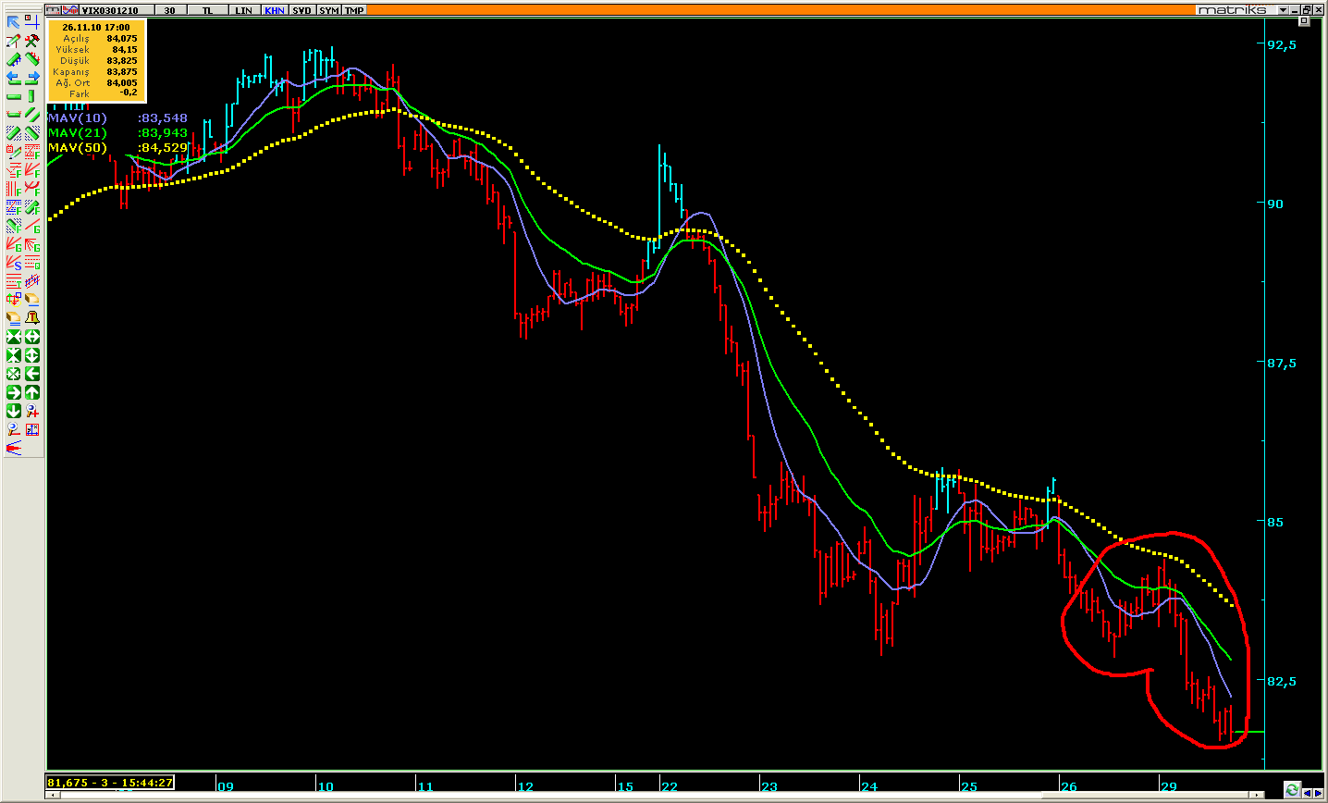This screenshot has height=803, width=1328.
Task: Select the arrow pointer tool
Action: 14,22
